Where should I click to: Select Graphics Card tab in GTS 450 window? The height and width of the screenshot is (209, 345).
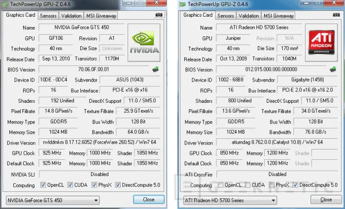point(20,15)
